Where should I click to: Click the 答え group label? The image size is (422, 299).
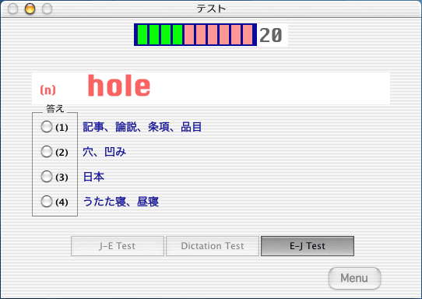pos(55,109)
